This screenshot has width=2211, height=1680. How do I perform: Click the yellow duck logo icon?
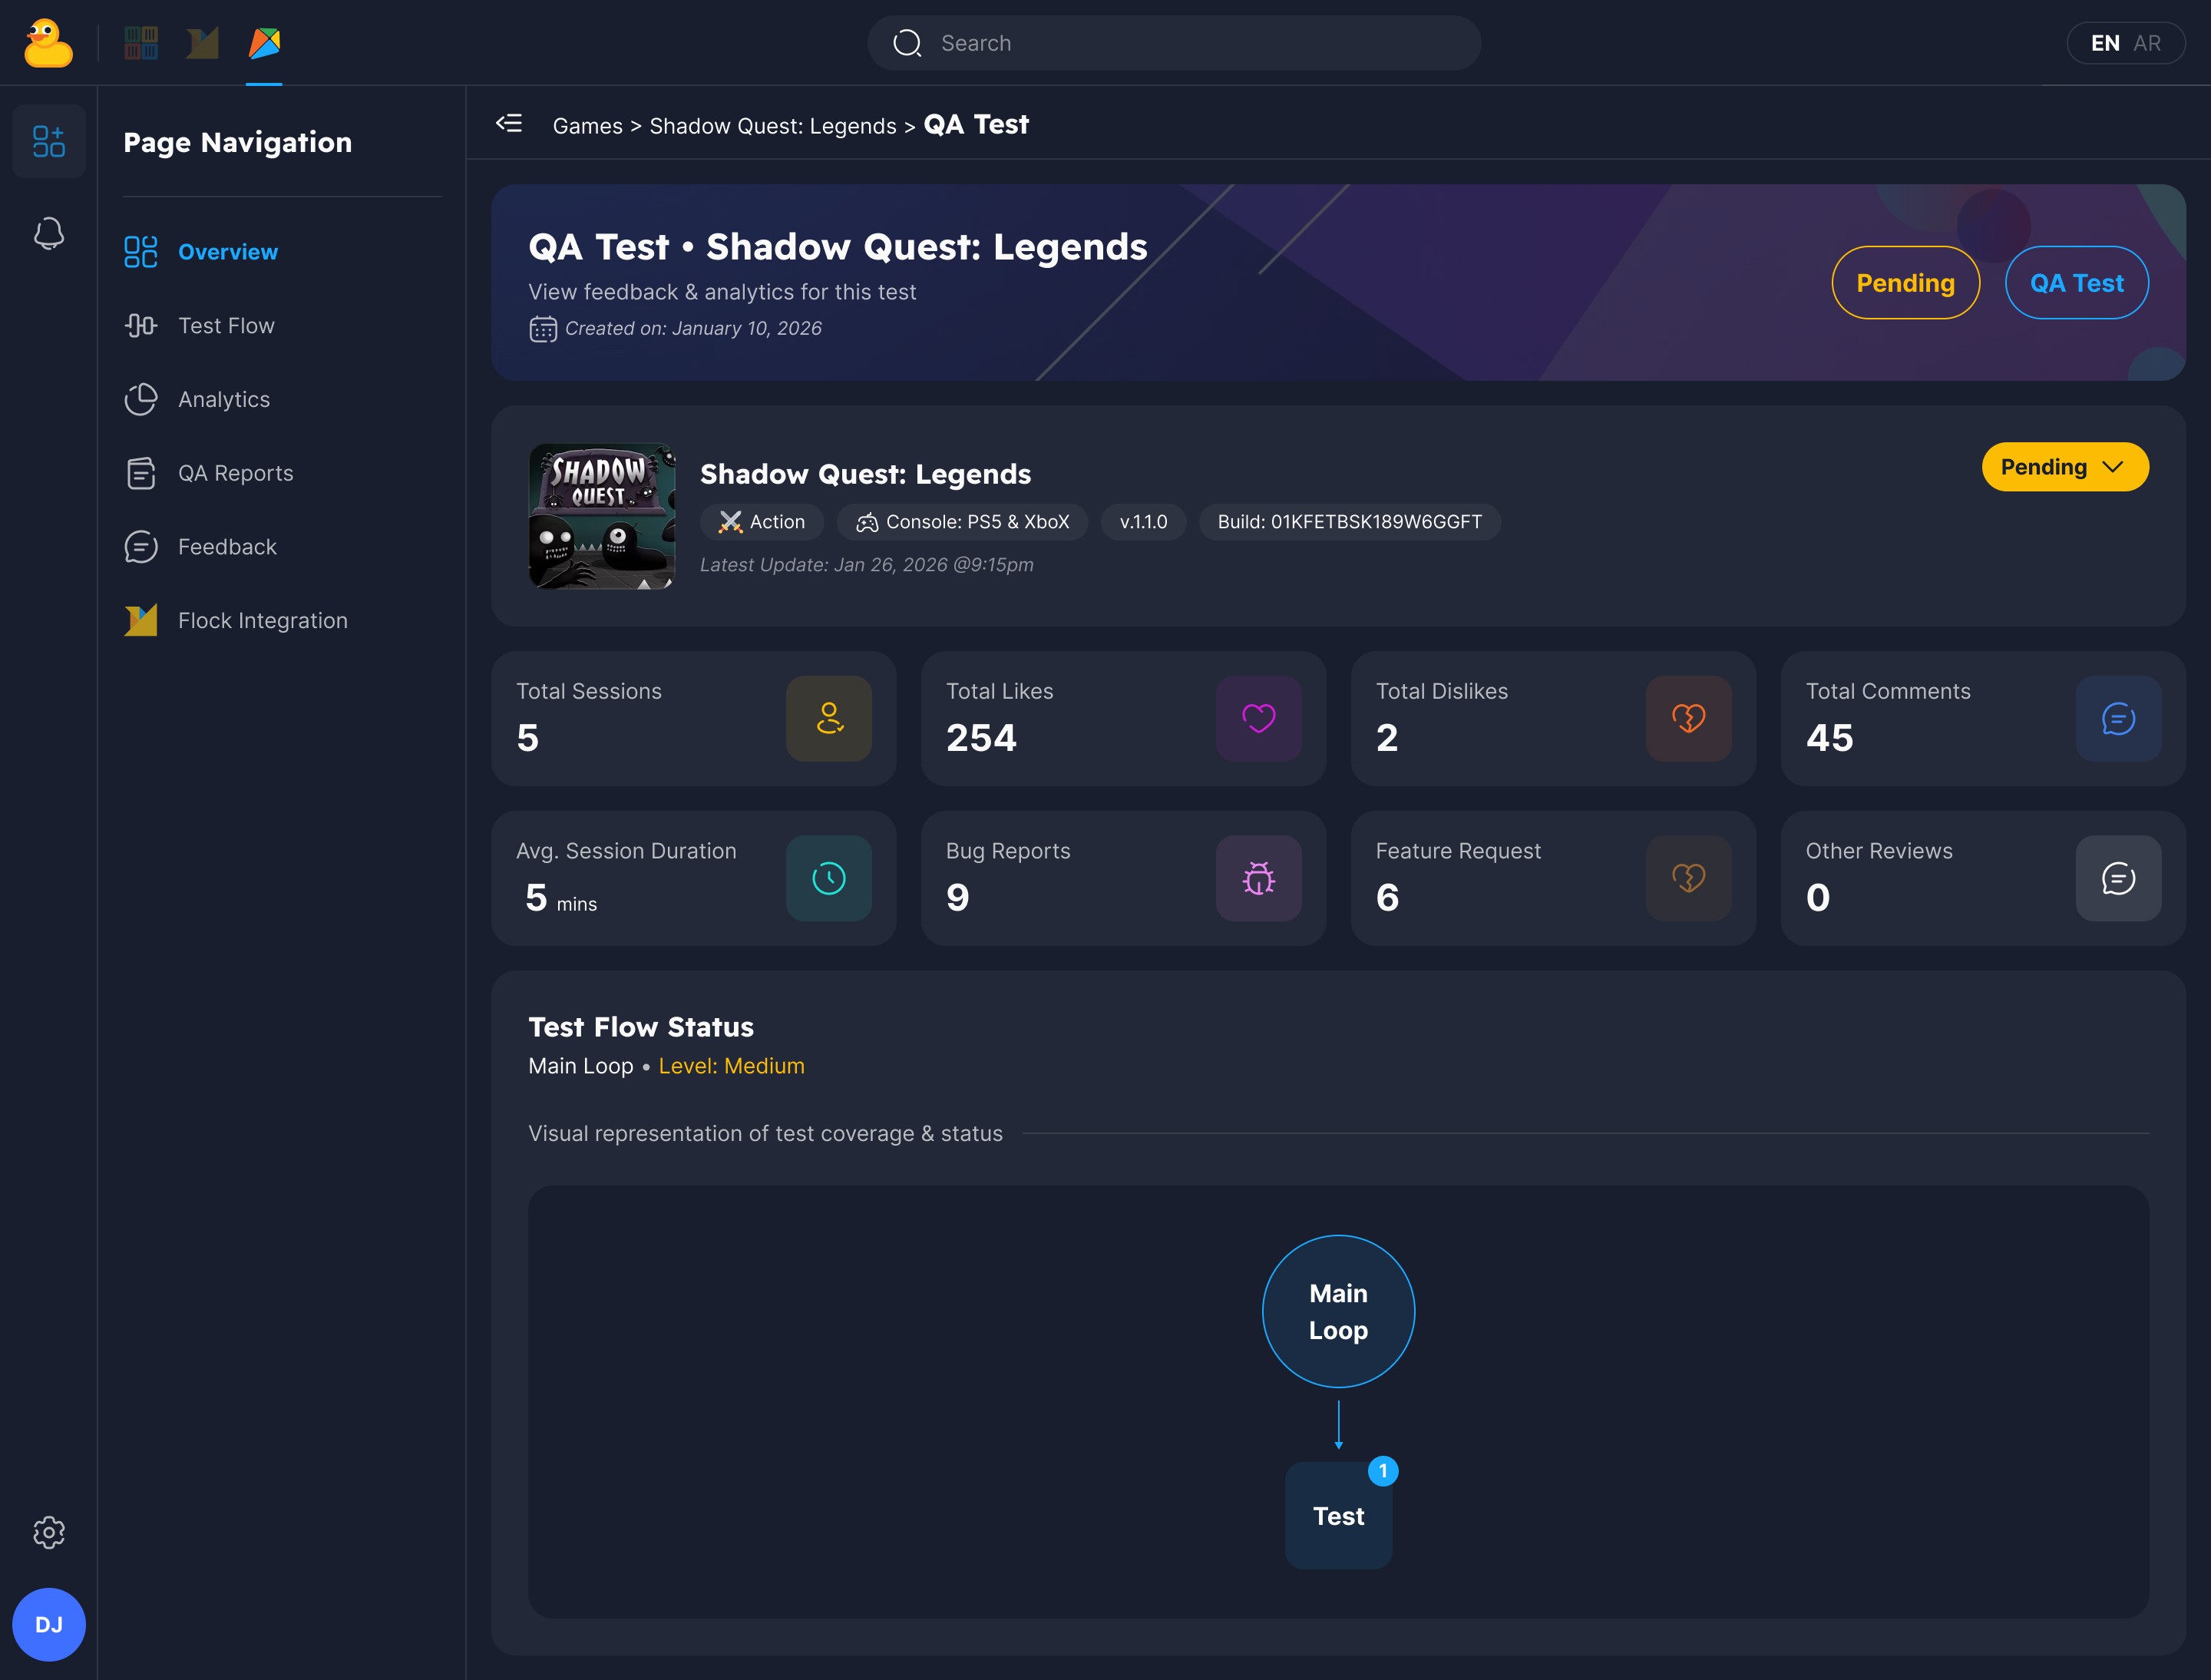pyautogui.click(x=48, y=43)
